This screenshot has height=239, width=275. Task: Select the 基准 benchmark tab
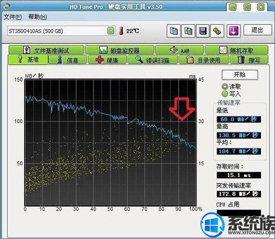pyautogui.click(x=28, y=60)
